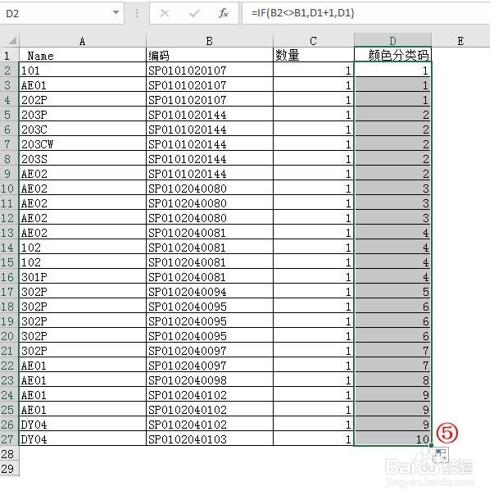Select cell D23 showing 8
503x500 pixels.
pyautogui.click(x=392, y=380)
